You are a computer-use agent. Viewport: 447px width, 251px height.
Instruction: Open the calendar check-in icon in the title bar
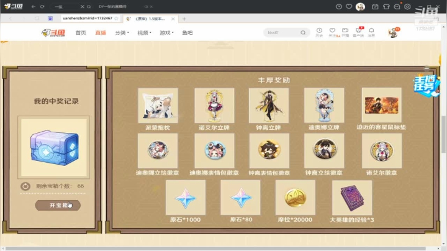[375, 7]
